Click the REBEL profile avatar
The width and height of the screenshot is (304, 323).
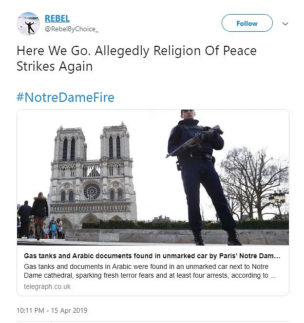coord(28,24)
